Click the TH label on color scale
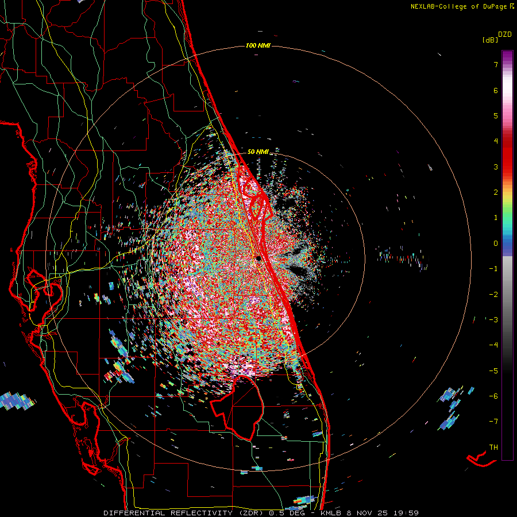 493,447
